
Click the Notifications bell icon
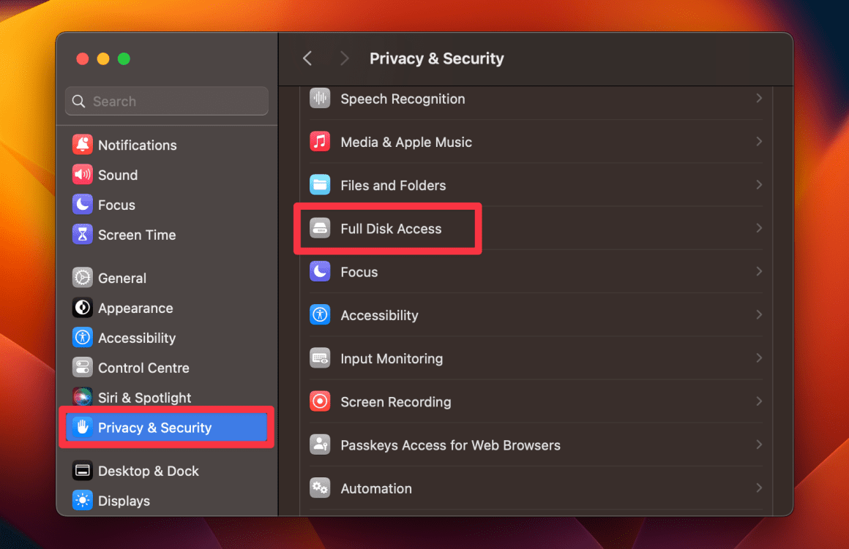click(83, 145)
